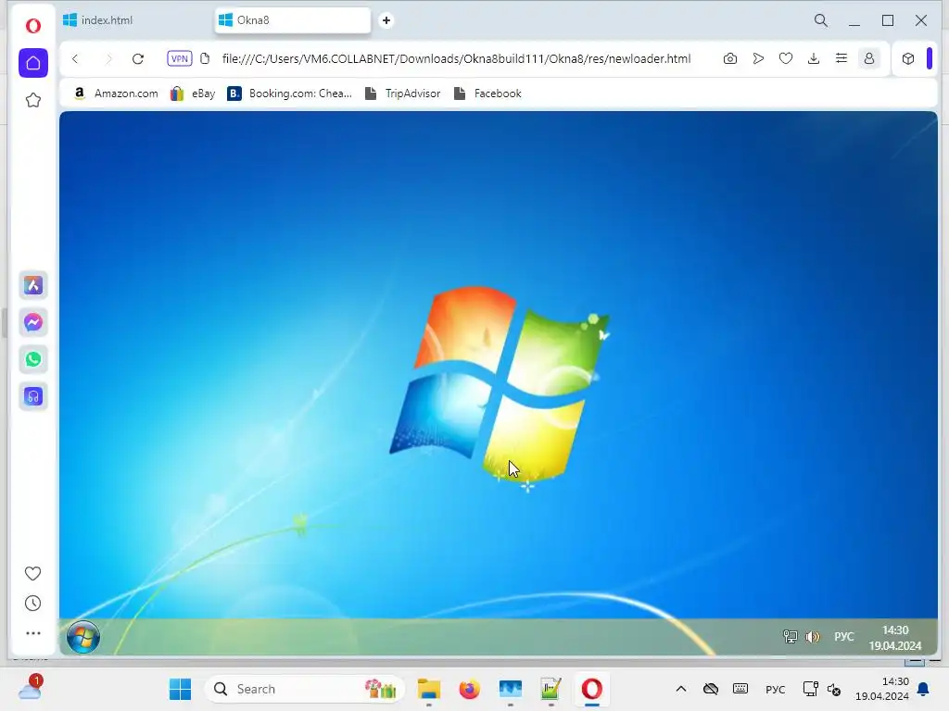Image resolution: width=949 pixels, height=711 pixels.
Task: Toggle the VPN badge
Action: click(x=180, y=58)
